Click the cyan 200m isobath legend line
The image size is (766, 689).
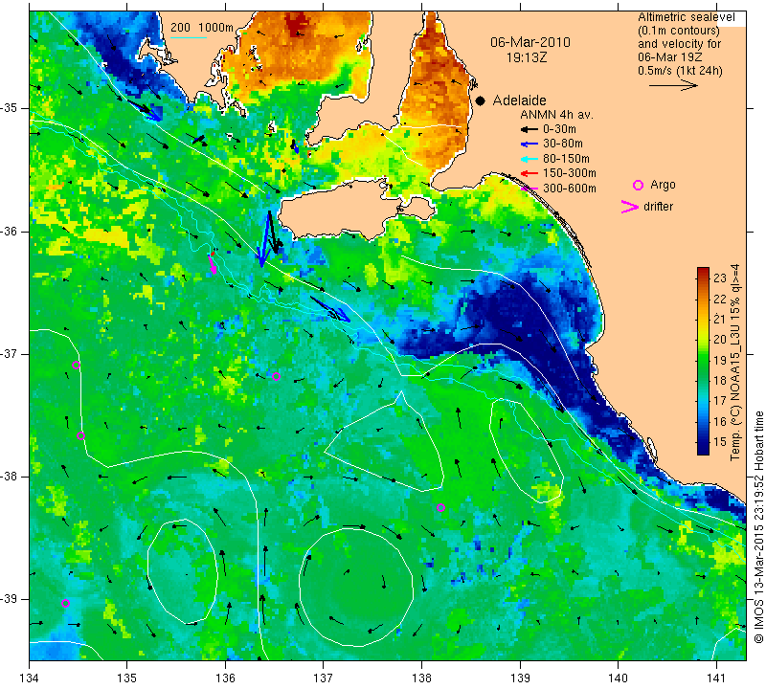188,37
